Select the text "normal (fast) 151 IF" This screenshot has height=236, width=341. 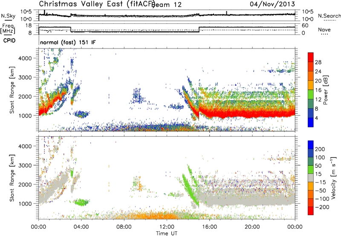click(68, 42)
